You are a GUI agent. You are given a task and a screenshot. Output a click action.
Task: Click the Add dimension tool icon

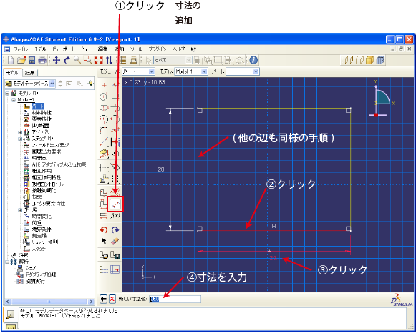(116, 204)
